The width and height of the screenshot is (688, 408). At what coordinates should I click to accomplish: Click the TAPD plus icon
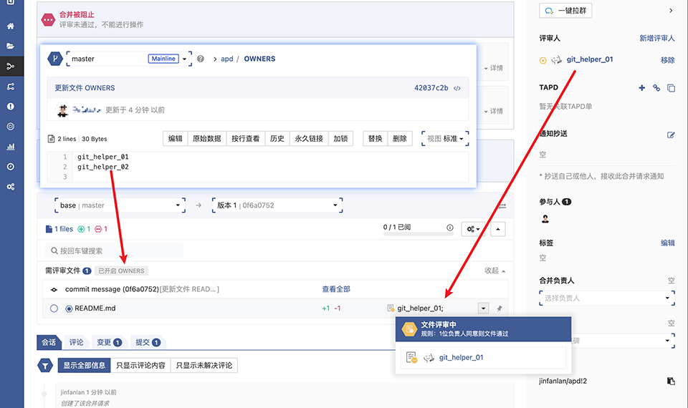click(641, 88)
